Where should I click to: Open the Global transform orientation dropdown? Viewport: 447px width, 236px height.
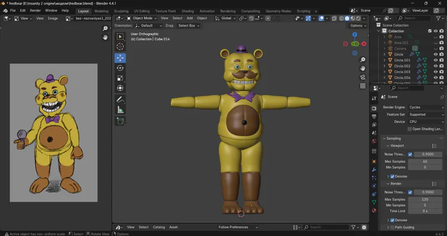[x=225, y=18]
